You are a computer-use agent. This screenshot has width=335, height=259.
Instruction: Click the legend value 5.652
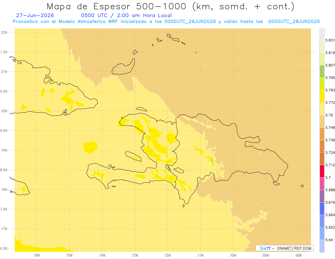pos(330,227)
